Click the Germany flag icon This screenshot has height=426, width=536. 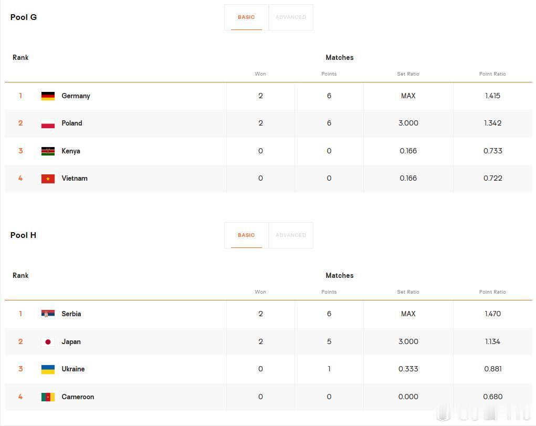(x=48, y=96)
